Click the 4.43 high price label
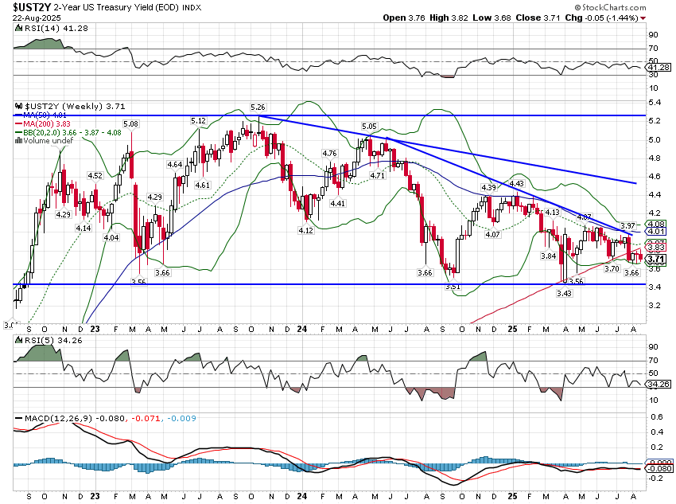This screenshot has width=676, height=504. click(x=516, y=183)
